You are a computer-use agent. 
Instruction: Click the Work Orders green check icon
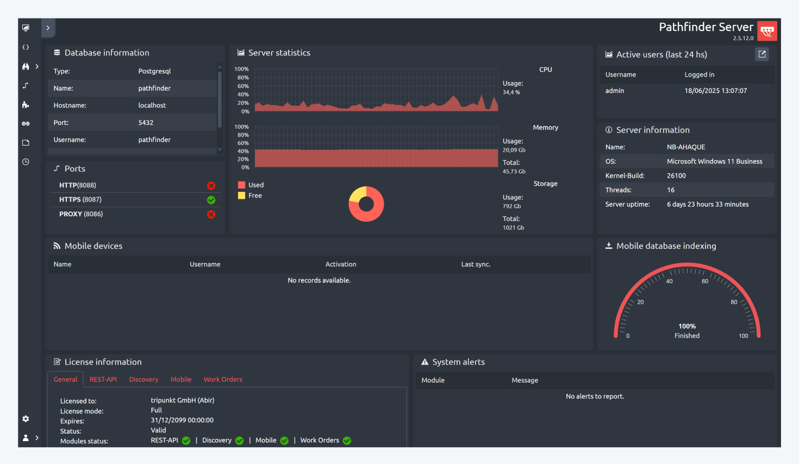click(x=347, y=441)
